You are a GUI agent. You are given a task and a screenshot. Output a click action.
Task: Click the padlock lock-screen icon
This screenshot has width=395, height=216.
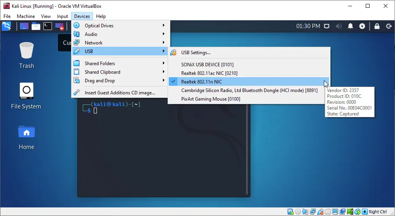click(x=377, y=26)
